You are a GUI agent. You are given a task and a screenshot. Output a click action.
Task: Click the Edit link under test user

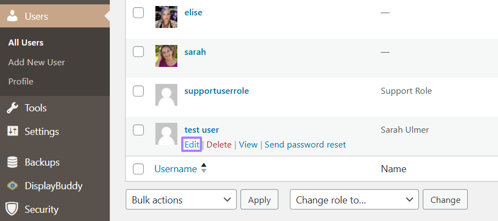(192, 145)
